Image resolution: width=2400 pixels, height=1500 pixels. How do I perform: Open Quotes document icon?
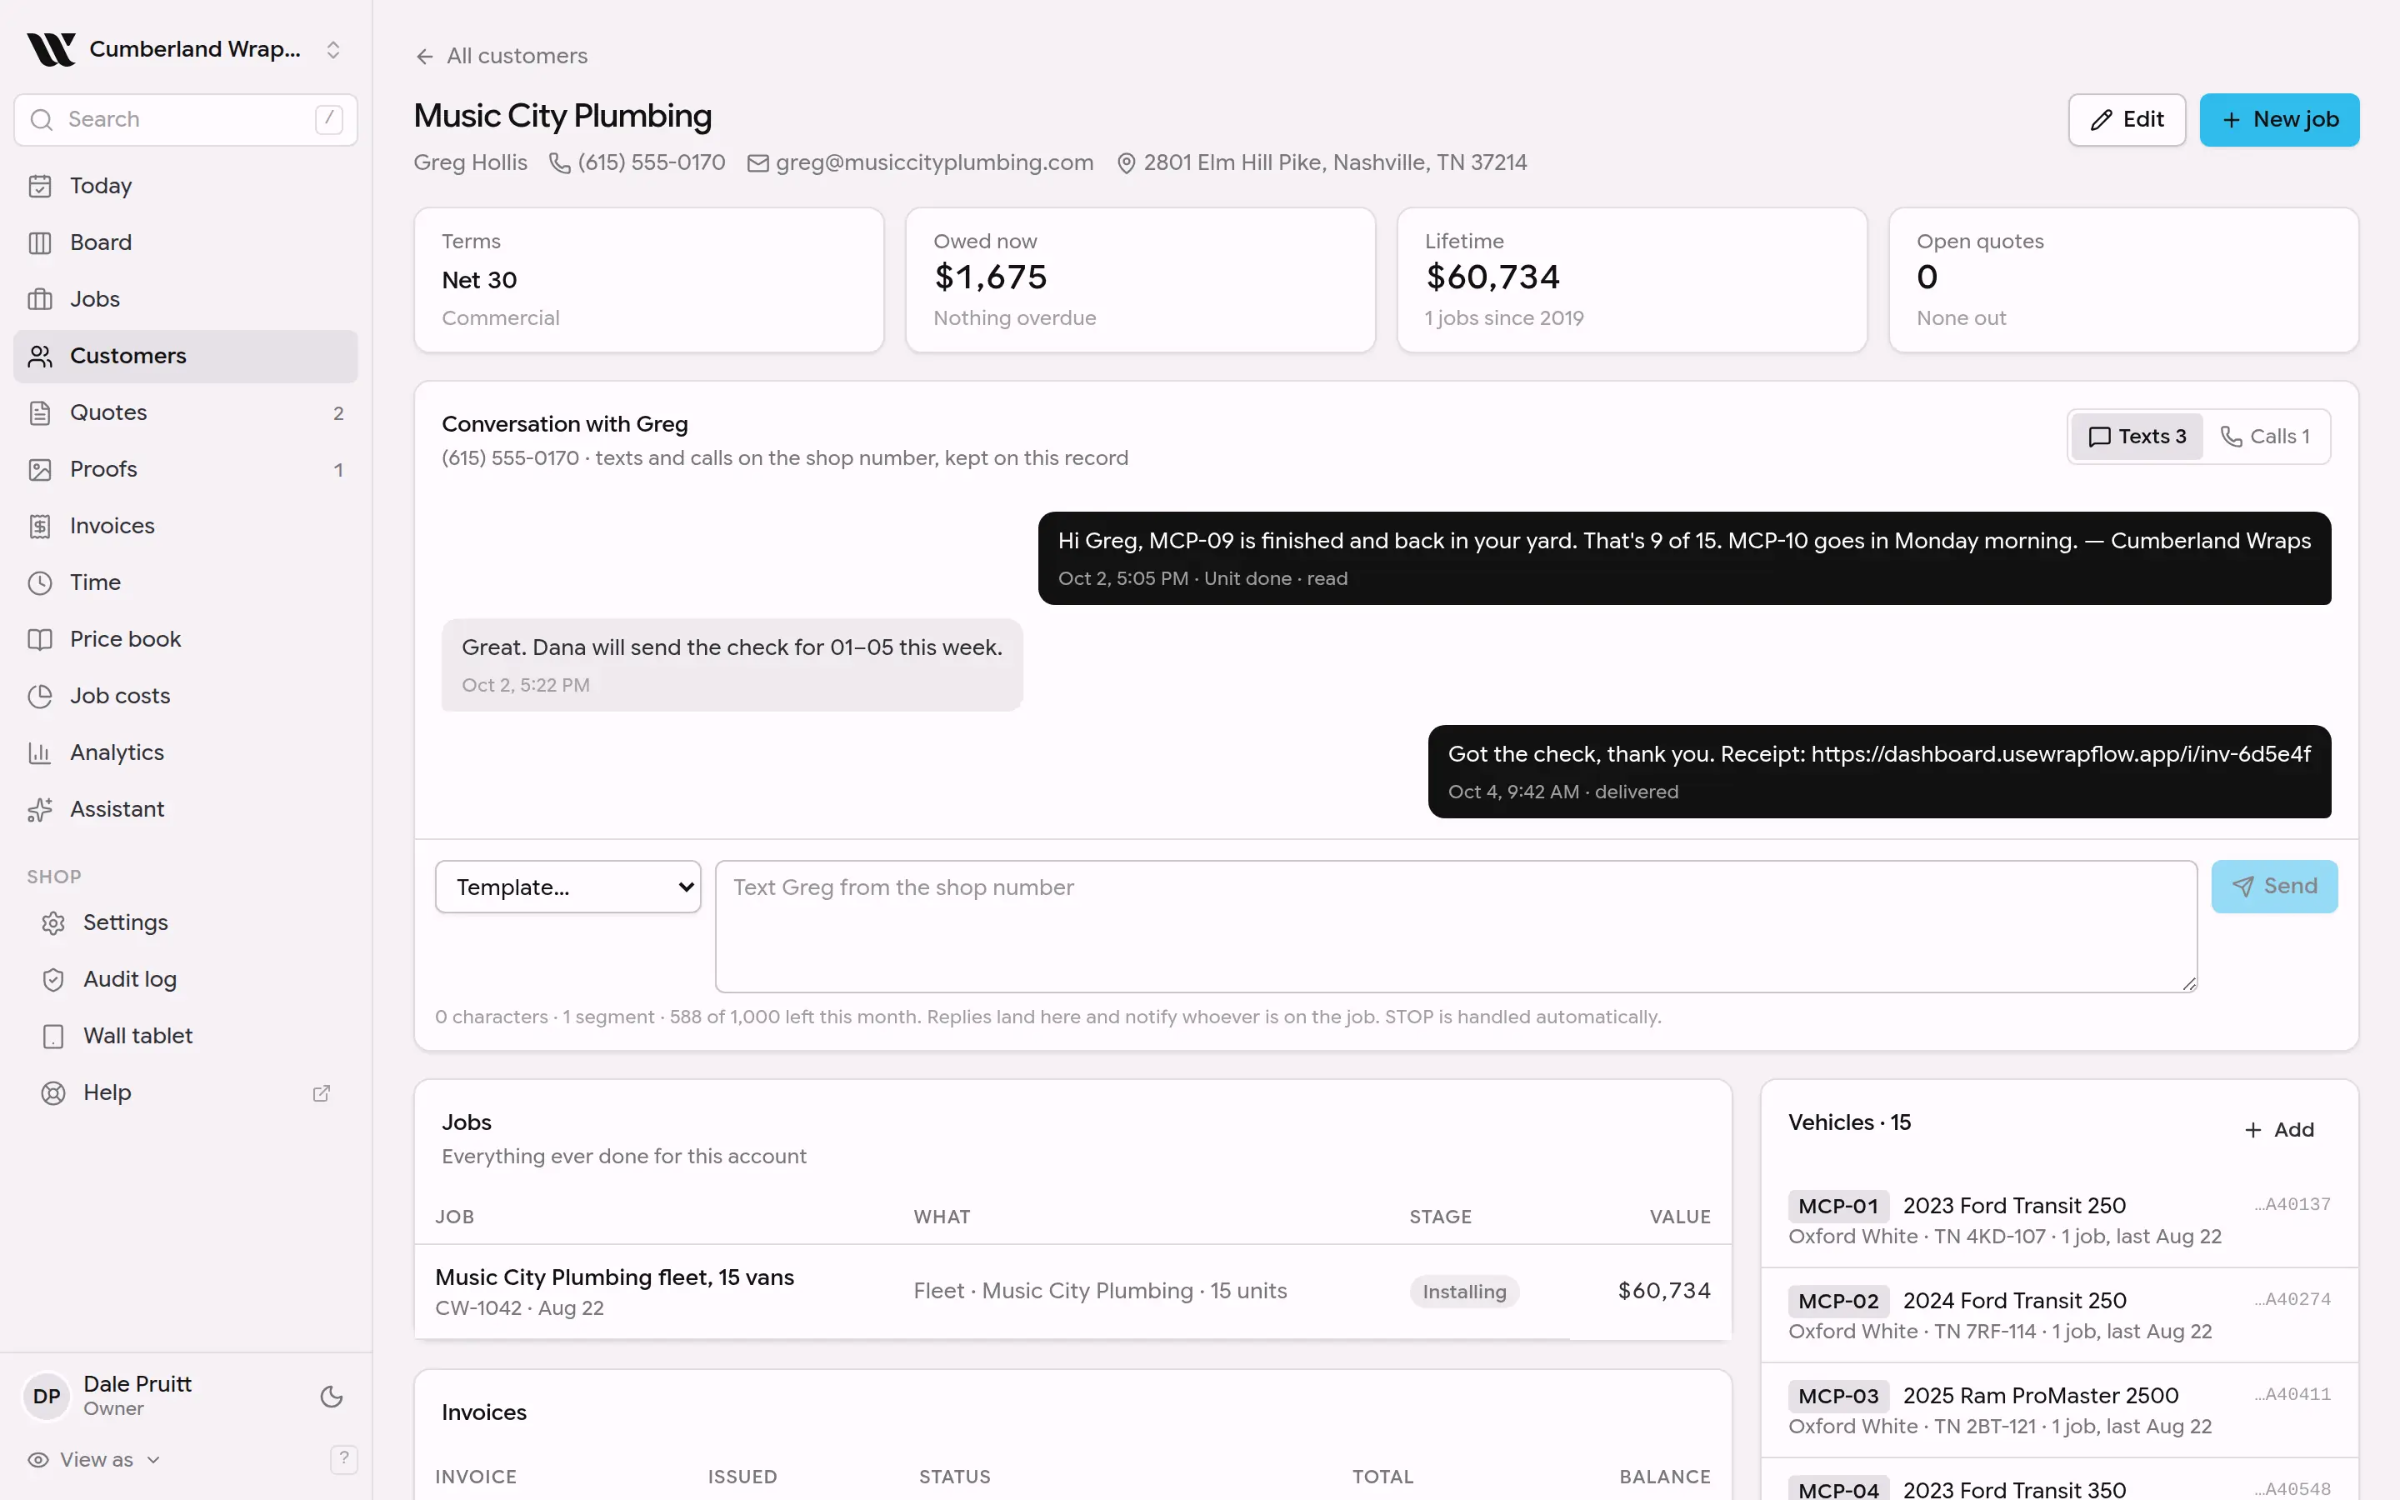pyautogui.click(x=40, y=412)
